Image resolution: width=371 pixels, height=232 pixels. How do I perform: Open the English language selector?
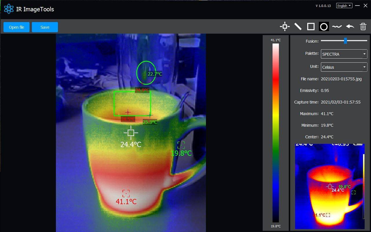click(x=344, y=5)
